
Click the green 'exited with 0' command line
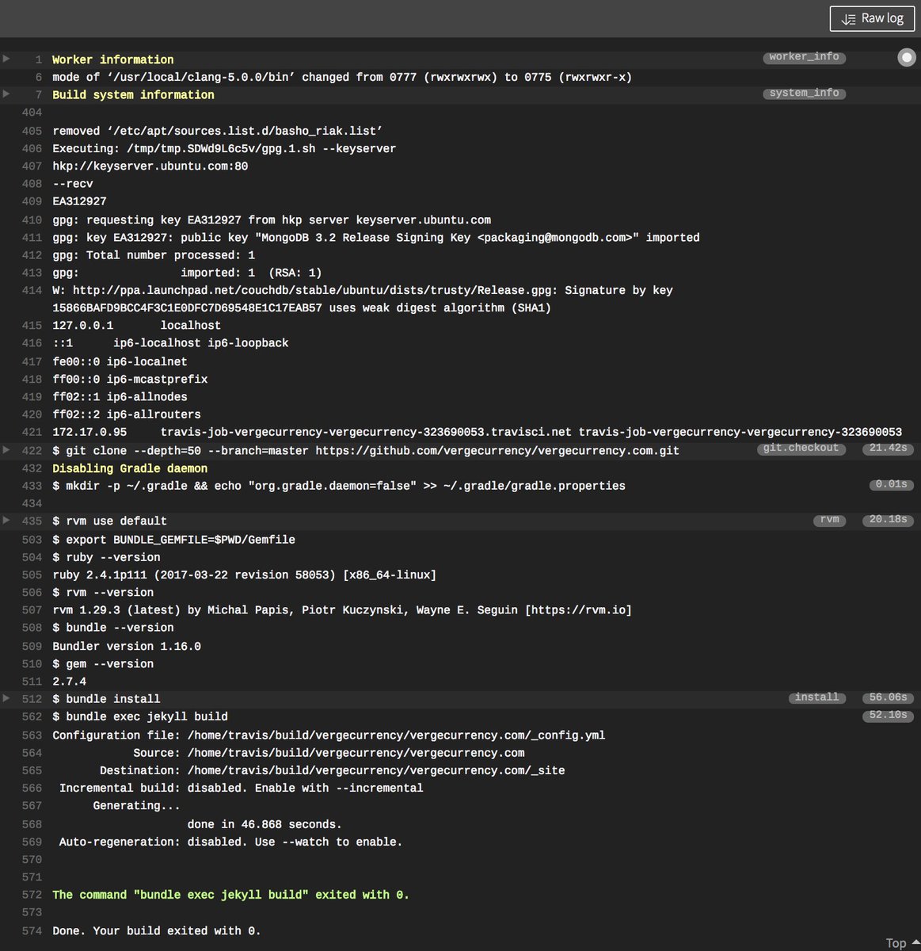[x=230, y=895]
